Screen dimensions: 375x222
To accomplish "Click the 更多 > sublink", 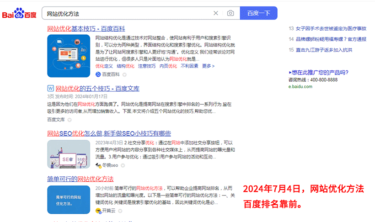I will (x=208, y=66).
